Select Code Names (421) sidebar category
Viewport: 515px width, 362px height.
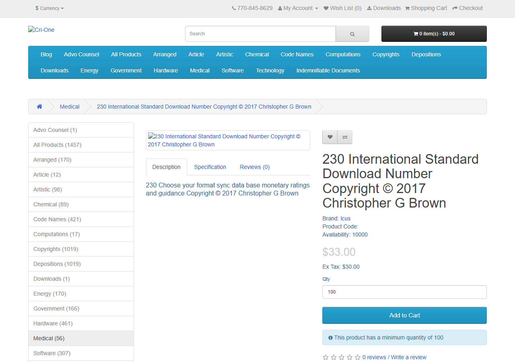81,219
